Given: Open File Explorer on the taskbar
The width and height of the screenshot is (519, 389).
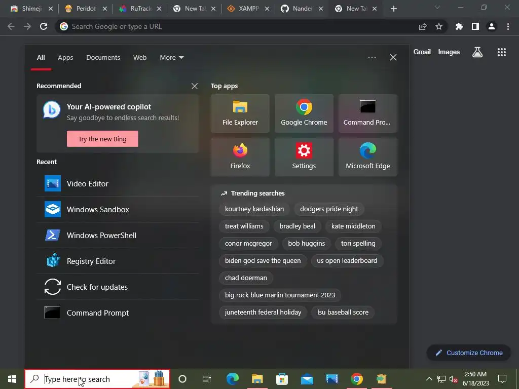Looking at the screenshot, I should 257,379.
